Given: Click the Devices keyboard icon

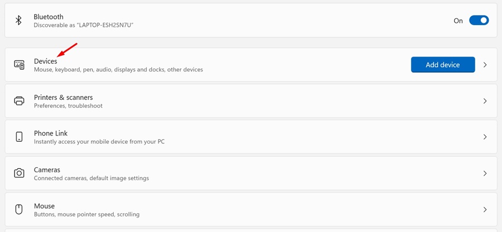Looking at the screenshot, I should [x=19, y=65].
